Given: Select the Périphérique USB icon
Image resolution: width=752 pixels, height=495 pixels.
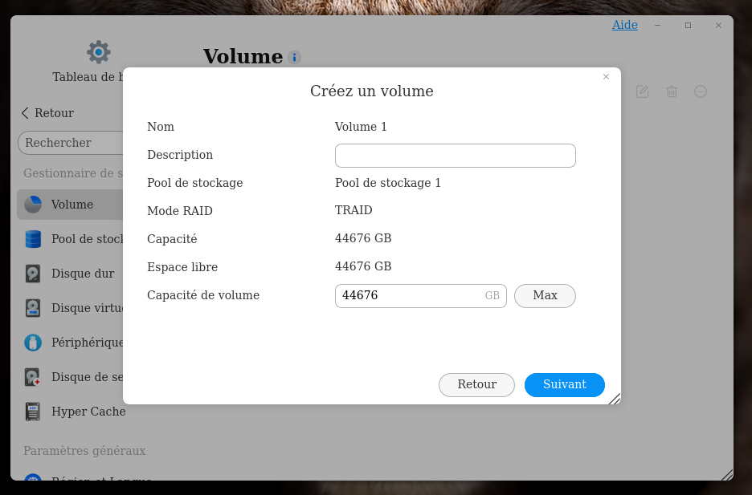Looking at the screenshot, I should 33,343.
